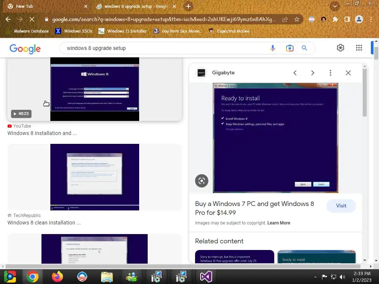Open the site info lock icon
The height and width of the screenshot is (284, 379).
pos(47,19)
